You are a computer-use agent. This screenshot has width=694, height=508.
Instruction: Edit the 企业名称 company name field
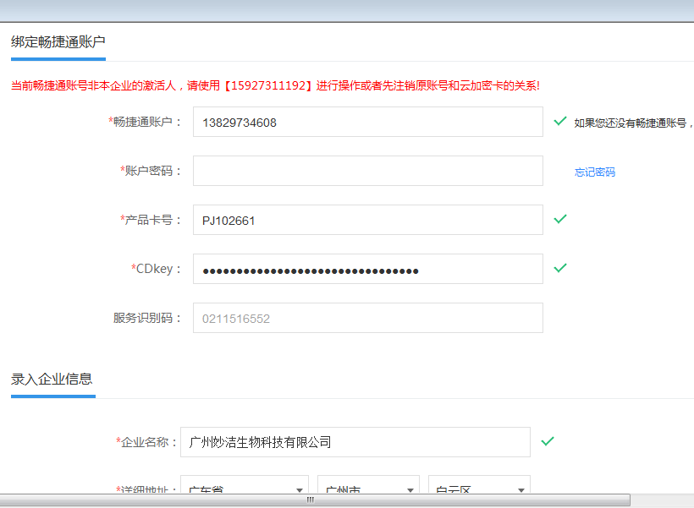355,442
